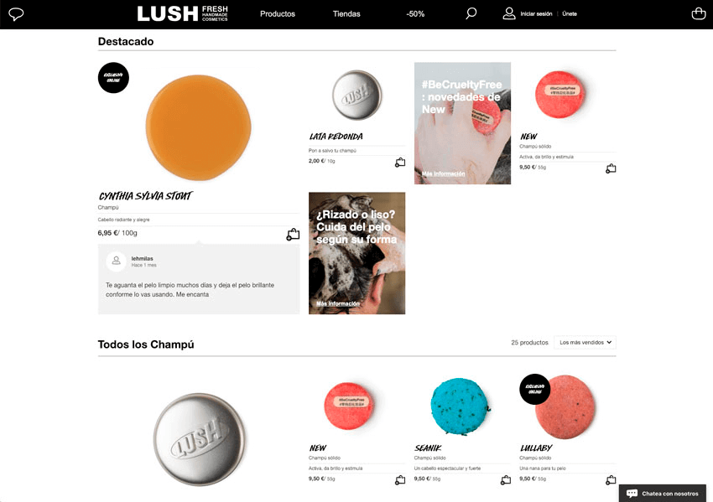
Task: Open the Rizado o liso article tile
Action: tap(357, 253)
